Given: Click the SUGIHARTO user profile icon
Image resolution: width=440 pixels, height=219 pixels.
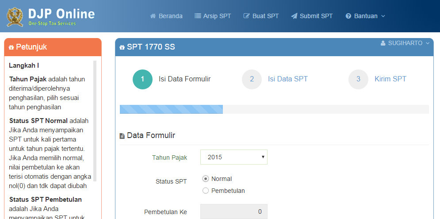Looking at the screenshot, I should pos(383,43).
